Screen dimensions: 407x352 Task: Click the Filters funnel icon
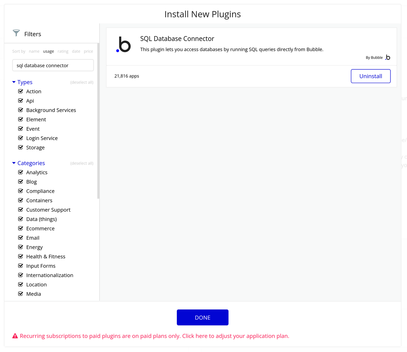point(16,33)
